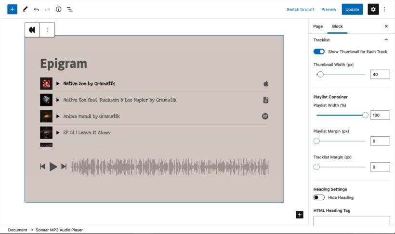Switch to the Page tab
Image resolution: width=395 pixels, height=234 pixels.
[318, 26]
